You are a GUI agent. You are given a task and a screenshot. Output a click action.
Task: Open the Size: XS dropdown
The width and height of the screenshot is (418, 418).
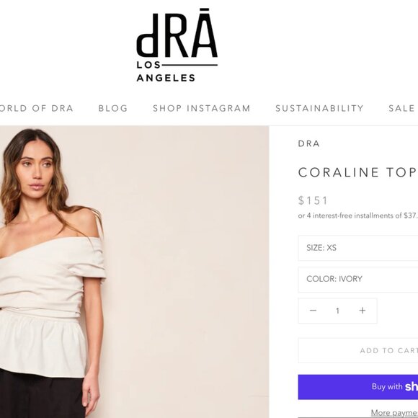click(x=358, y=248)
